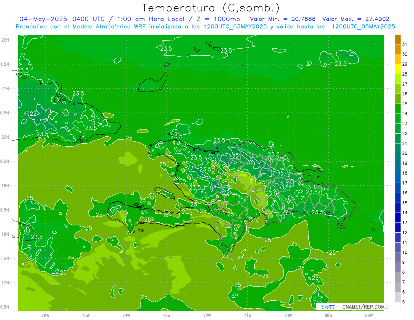This screenshot has width=414, height=320.
Task: Click the '22N' latitude axis label
Action: click(5, 40)
